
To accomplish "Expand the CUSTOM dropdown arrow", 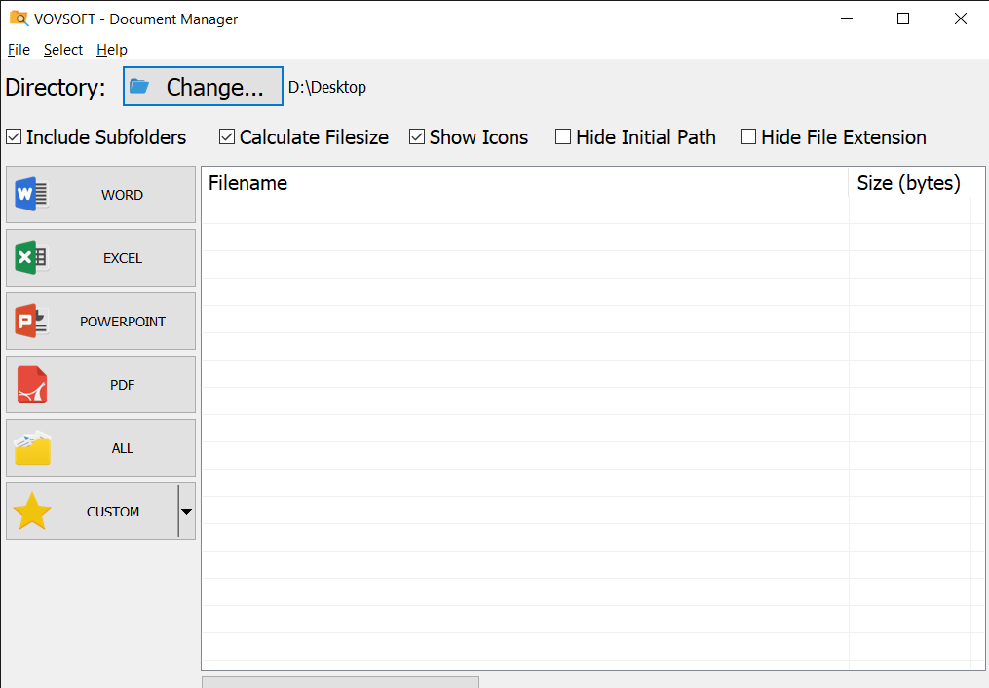I will [x=187, y=512].
